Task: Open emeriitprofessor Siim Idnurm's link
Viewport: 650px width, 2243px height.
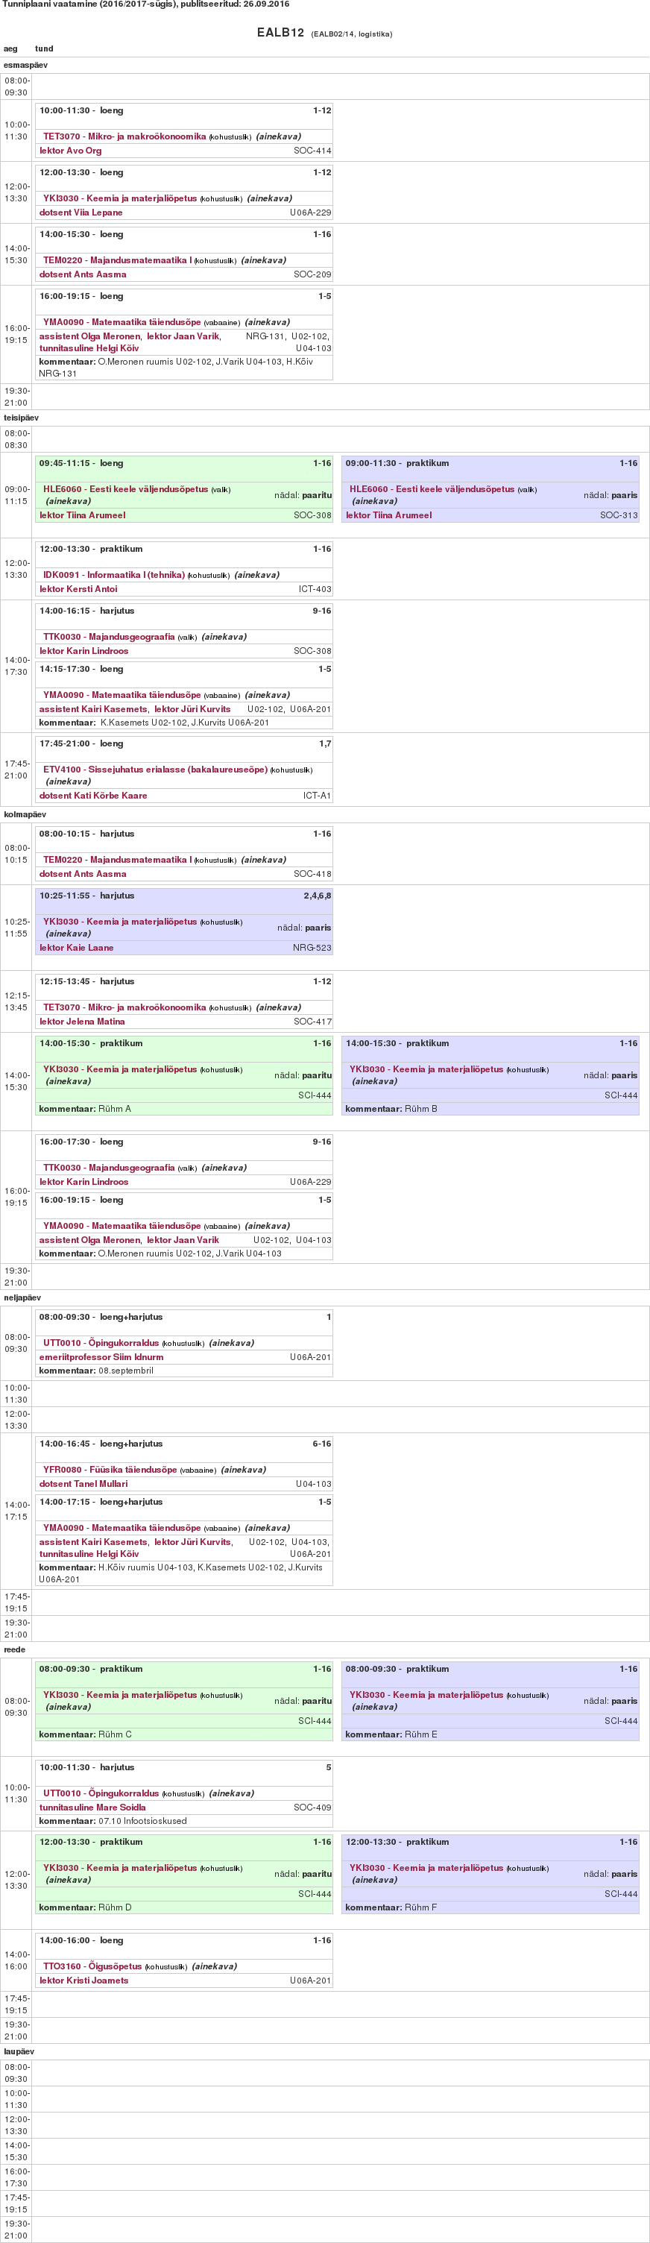Action: (101, 1356)
